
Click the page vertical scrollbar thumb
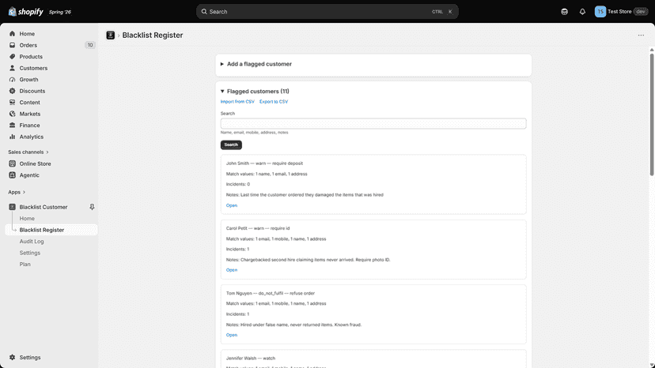(652, 114)
